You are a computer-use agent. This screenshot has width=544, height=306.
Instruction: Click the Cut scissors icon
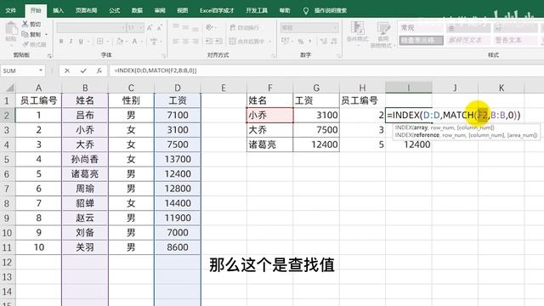pyautogui.click(x=25, y=24)
